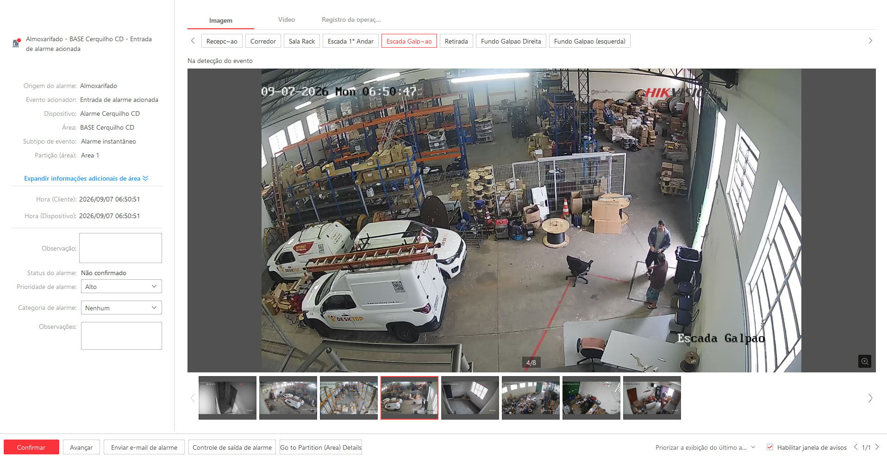The width and height of the screenshot is (887, 459).
Task: Click Go to Partition (Area) Details
Action: coord(321,447)
